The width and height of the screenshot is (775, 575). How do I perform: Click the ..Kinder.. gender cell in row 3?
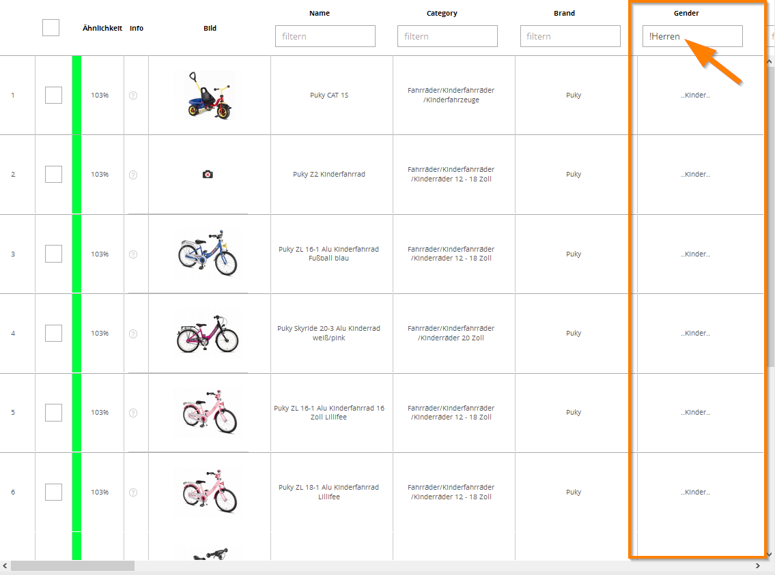(695, 254)
